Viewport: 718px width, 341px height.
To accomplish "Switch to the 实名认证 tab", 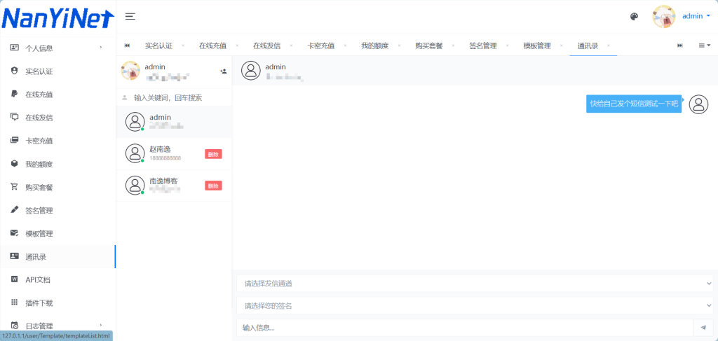I will coord(158,46).
